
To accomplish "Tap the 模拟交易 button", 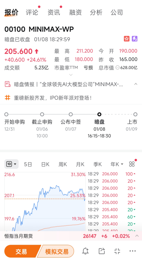I will 57,251.
